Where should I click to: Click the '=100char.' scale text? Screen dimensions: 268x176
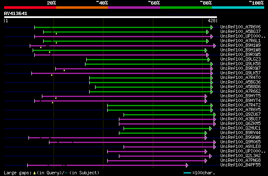point(204,173)
